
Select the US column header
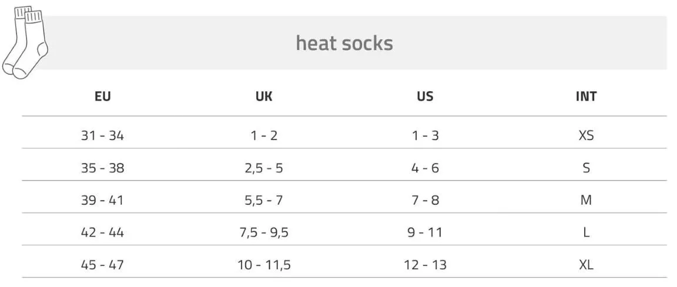click(425, 96)
